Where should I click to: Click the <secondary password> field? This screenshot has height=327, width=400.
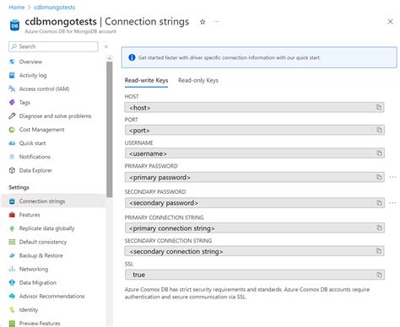(x=254, y=203)
